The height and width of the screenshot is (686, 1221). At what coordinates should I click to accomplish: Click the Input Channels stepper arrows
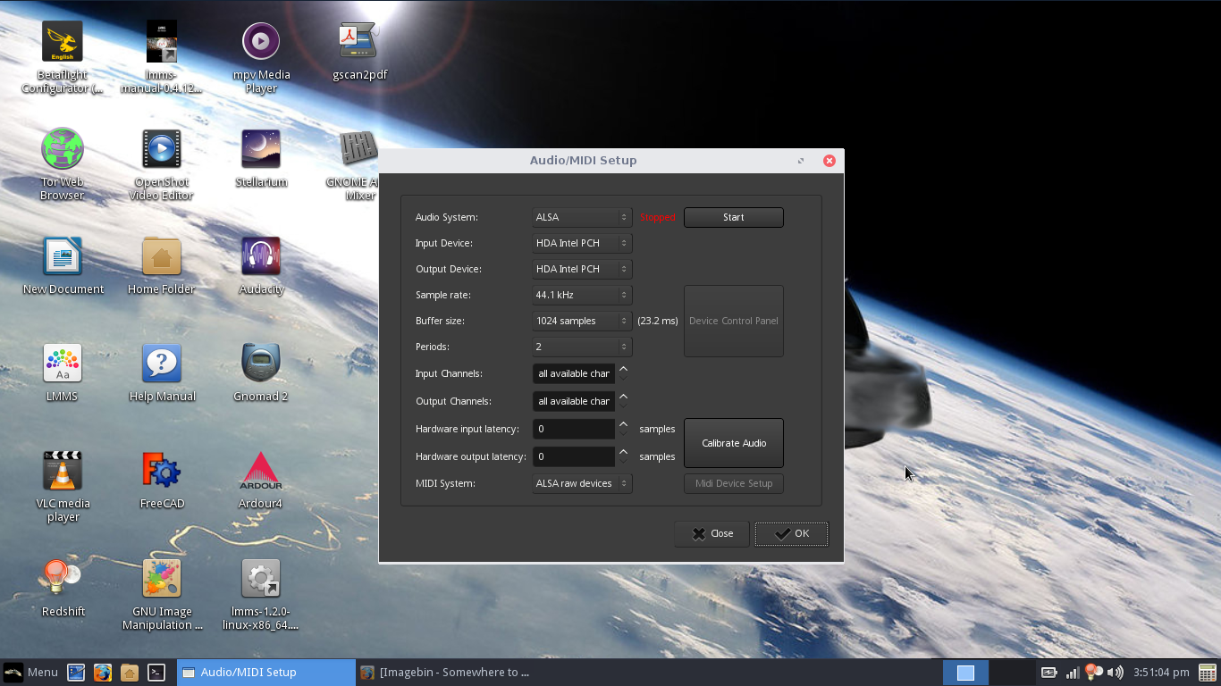pyautogui.click(x=624, y=373)
